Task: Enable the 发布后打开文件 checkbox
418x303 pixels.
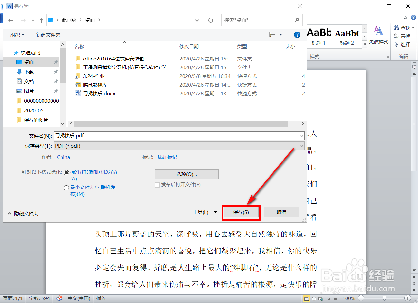Action: tap(157, 185)
